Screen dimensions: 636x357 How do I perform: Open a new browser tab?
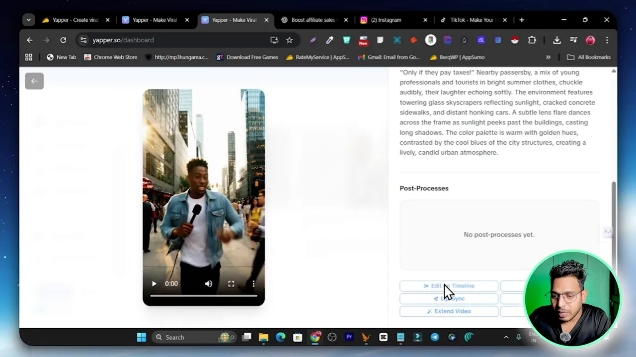coord(522,20)
